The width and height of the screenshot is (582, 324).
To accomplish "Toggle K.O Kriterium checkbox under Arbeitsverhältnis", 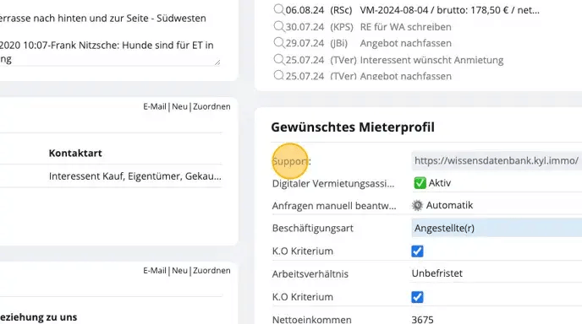I will point(417,297).
